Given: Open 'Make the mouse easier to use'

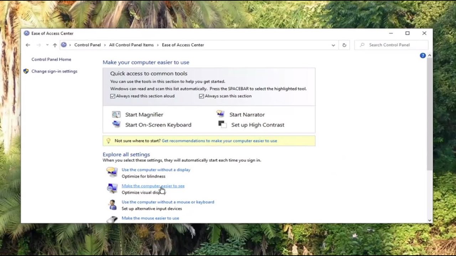Looking at the screenshot, I should [150, 218].
